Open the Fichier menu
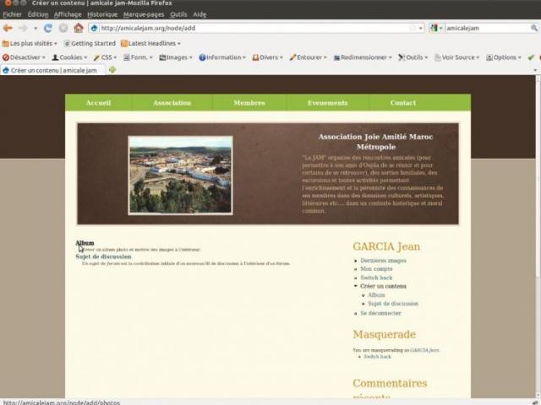The width and height of the screenshot is (541, 405). coord(12,14)
